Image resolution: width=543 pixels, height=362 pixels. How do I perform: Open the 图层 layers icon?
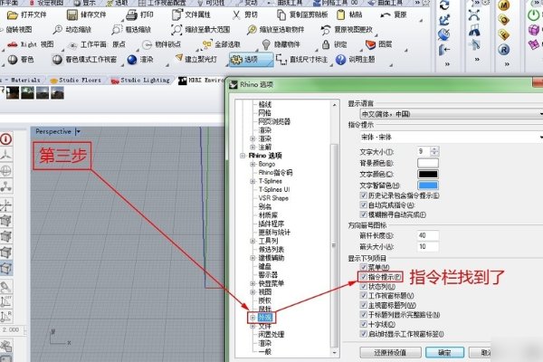tap(370, 44)
